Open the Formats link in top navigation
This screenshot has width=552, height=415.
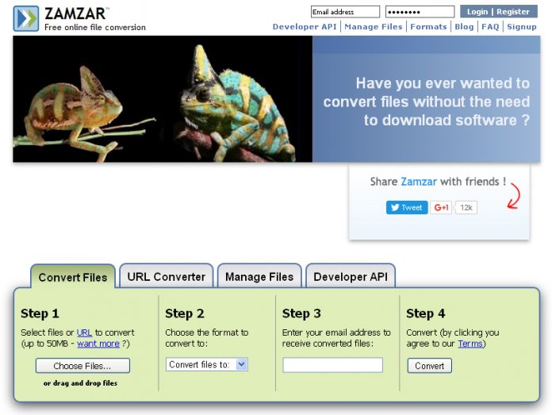click(428, 26)
